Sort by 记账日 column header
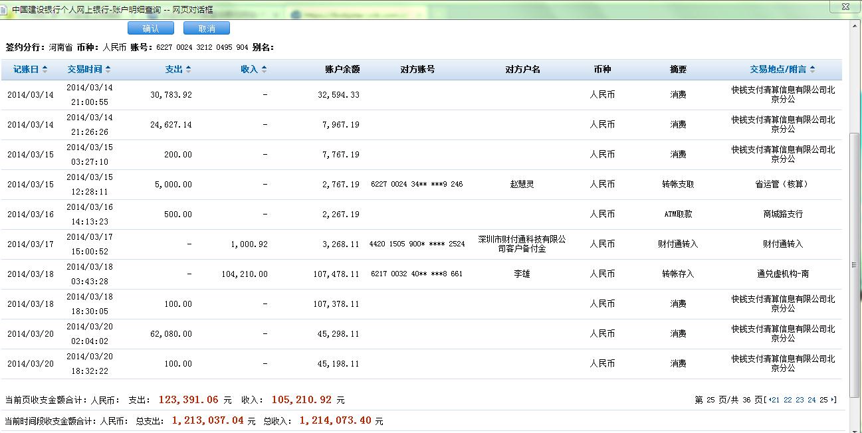Screen dimensions: 862x433 pyautogui.click(x=30, y=70)
